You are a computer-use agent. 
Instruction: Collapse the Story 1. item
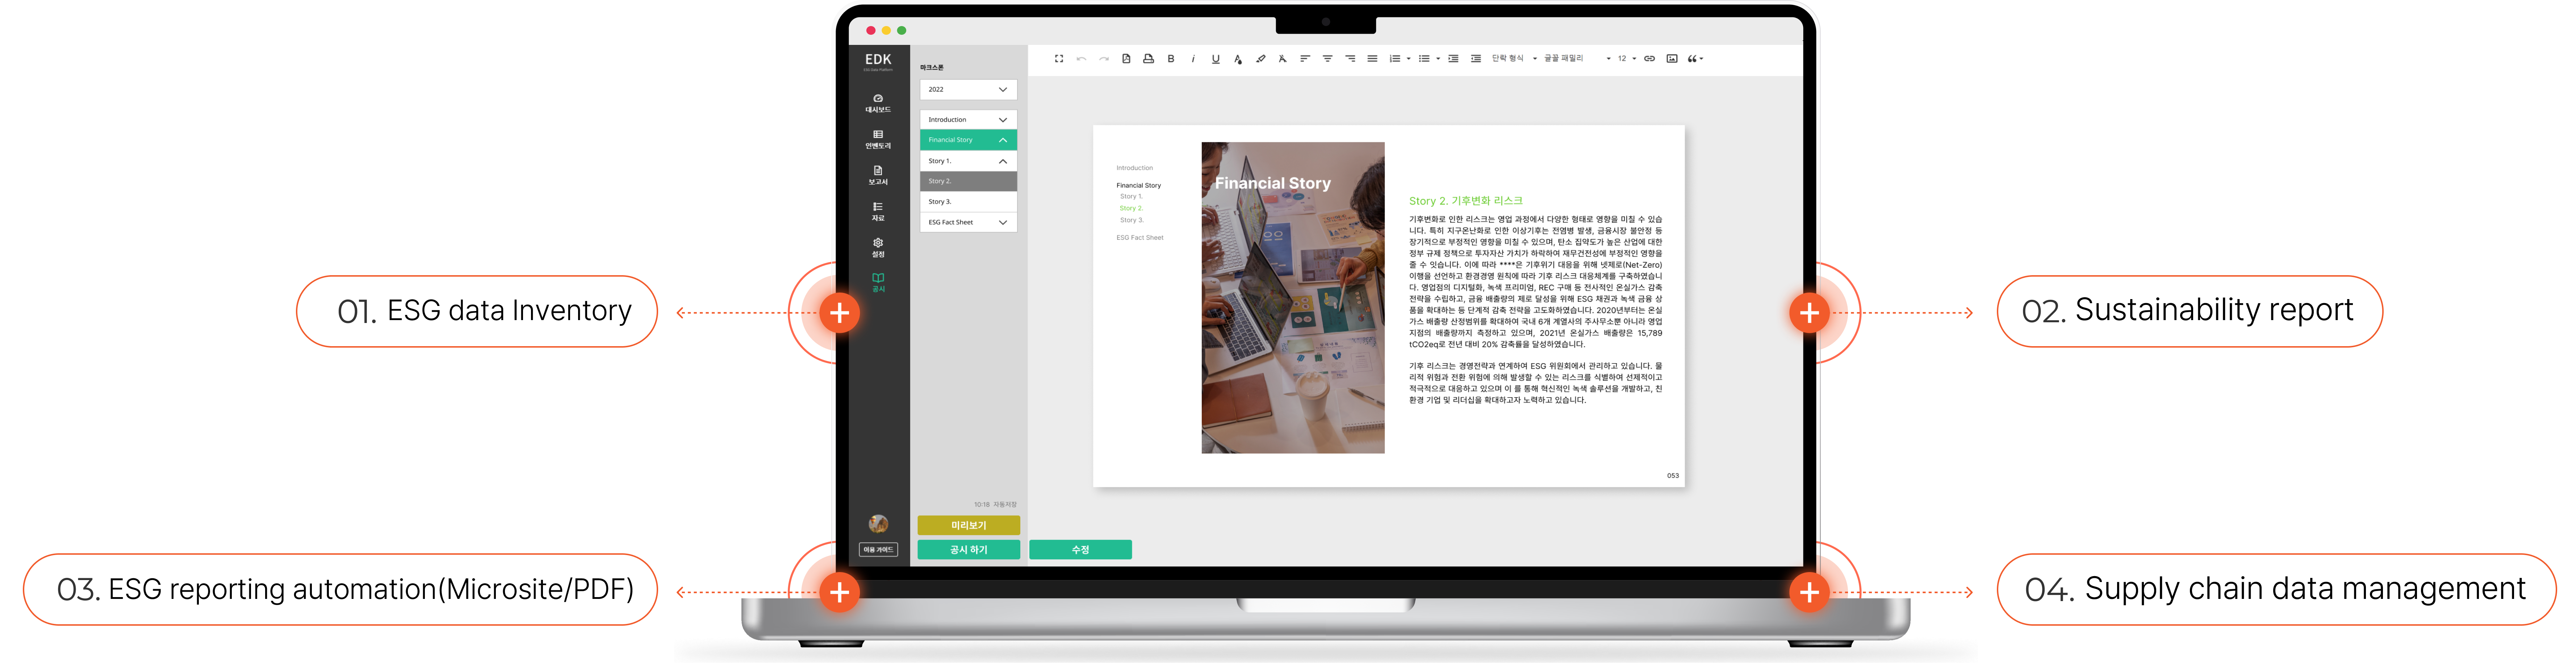tap(968, 161)
